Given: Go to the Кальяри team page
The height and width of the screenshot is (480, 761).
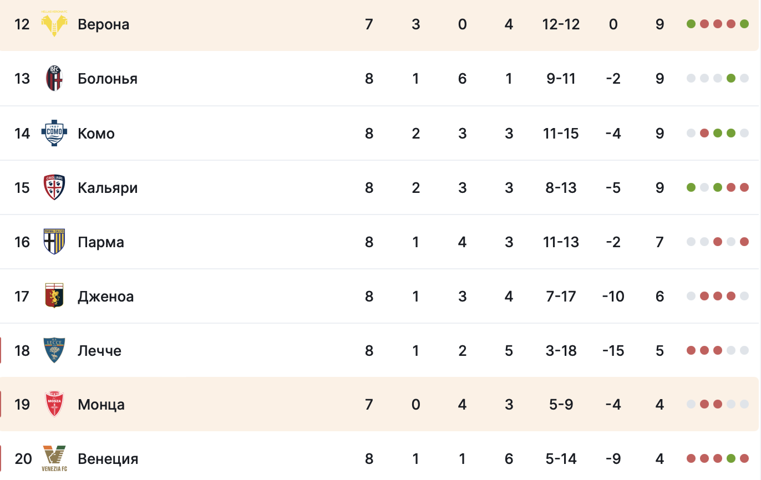Looking at the screenshot, I should click(108, 187).
